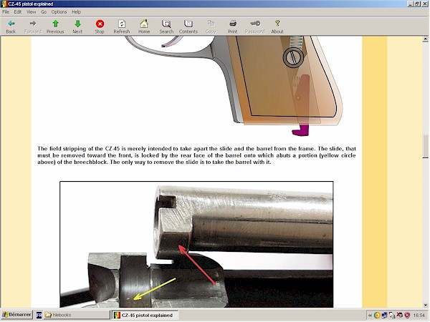
Task: Open the File menu
Action: (6, 11)
